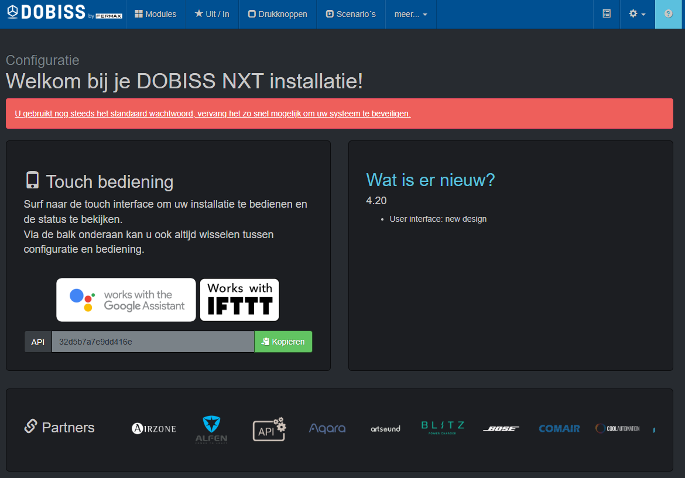The image size is (685, 478).
Task: Select the Blitz power charger logo
Action: point(443,428)
